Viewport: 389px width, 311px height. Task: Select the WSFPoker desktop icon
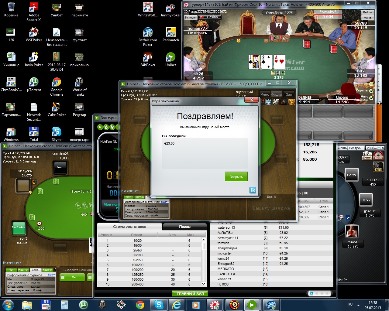click(x=34, y=35)
